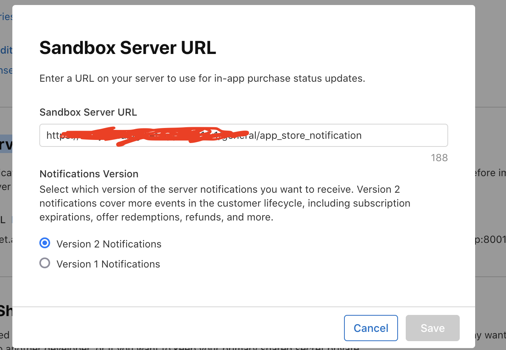Click the 188 character counter

tap(439, 158)
